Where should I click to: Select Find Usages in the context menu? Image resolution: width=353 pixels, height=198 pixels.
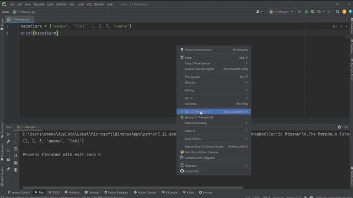pos(213,77)
